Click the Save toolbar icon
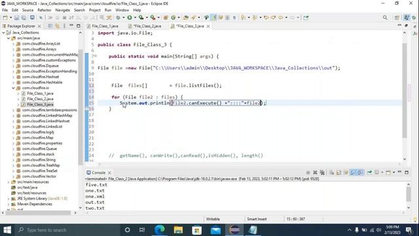This screenshot has width=419, height=236. tap(16, 18)
